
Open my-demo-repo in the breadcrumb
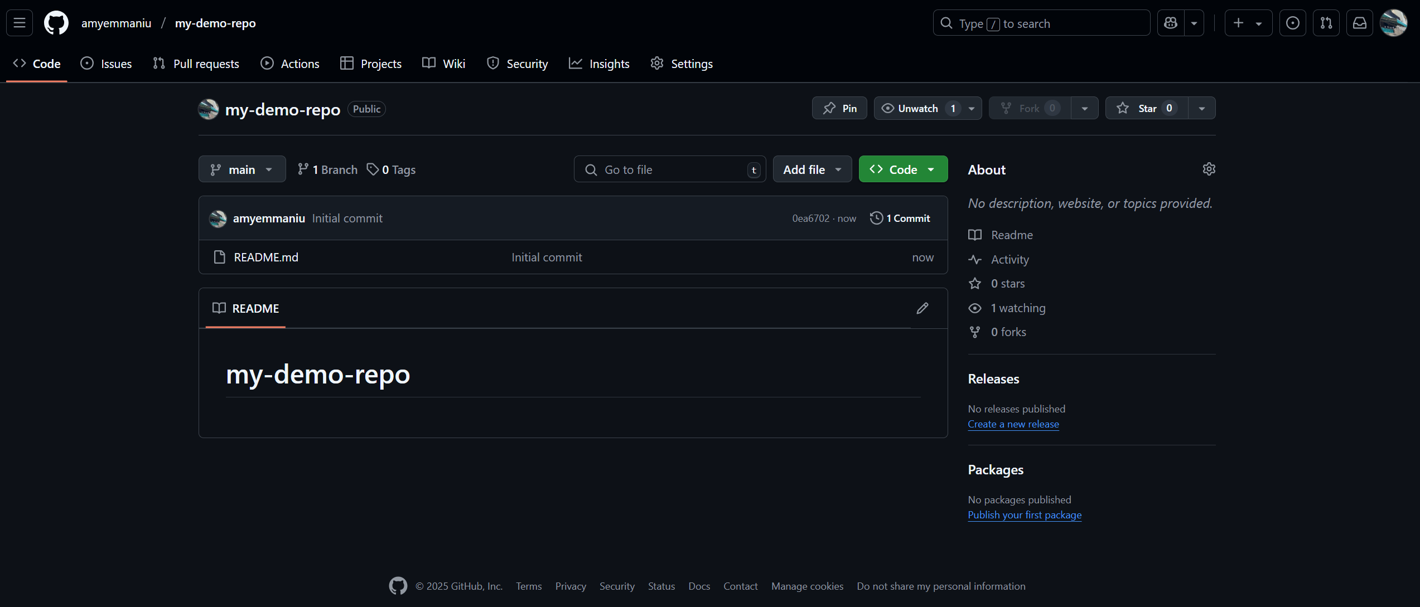(215, 23)
